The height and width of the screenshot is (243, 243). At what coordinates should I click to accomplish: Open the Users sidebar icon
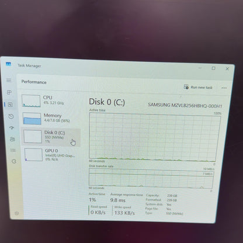tap(12, 139)
